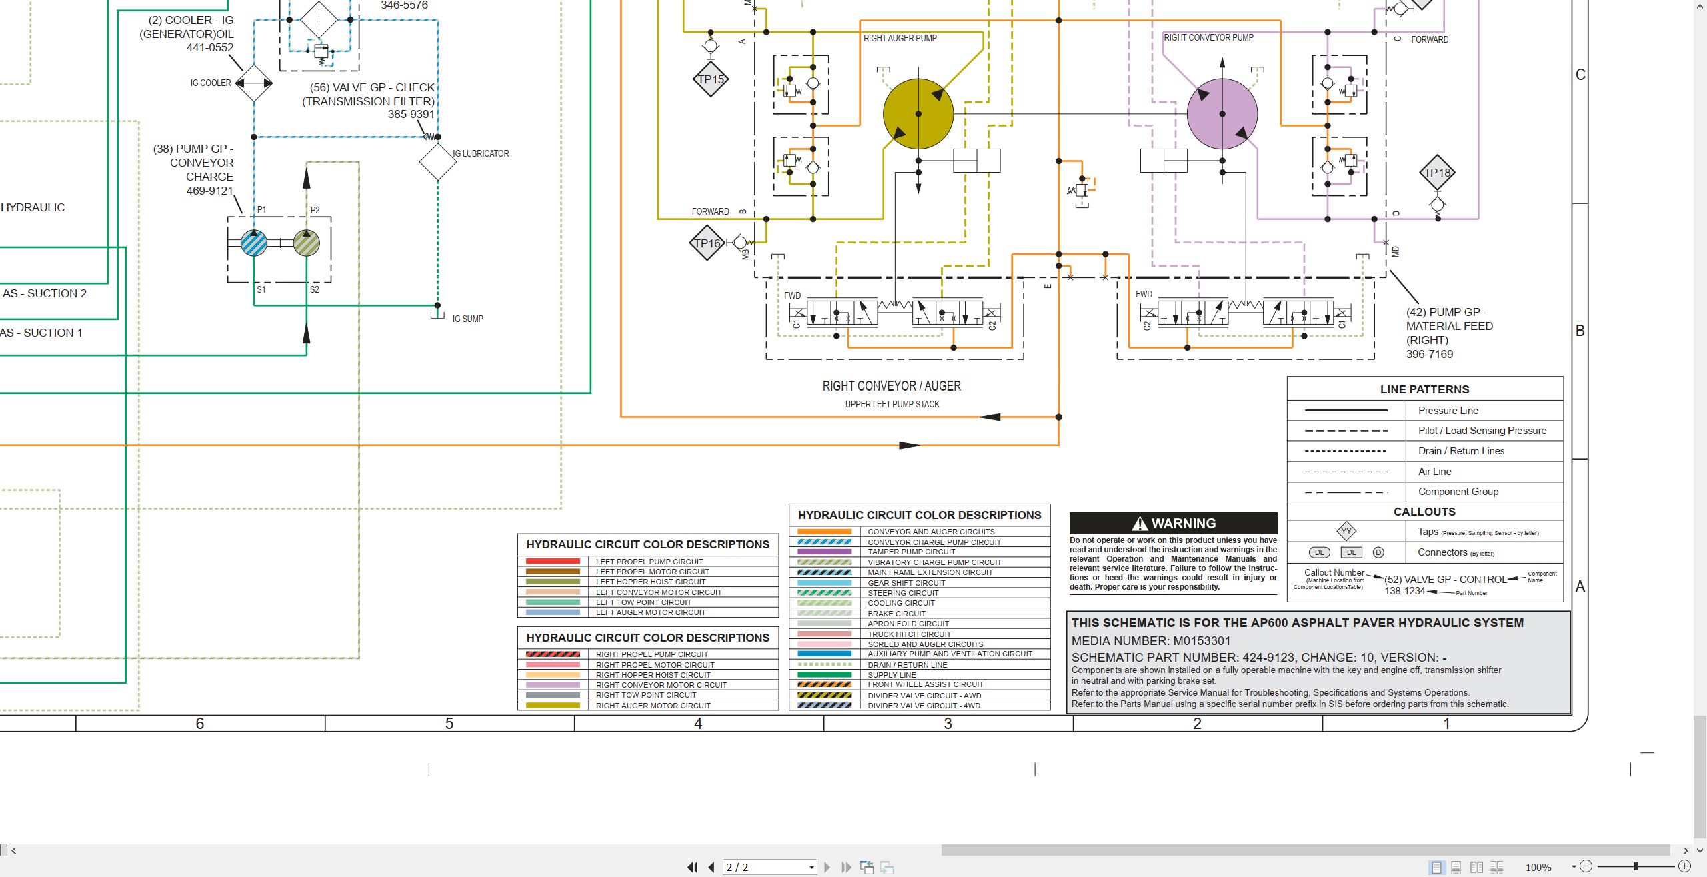The width and height of the screenshot is (1707, 877).
Task: Click the vertical scrollbar down arrow
Action: [x=1700, y=850]
